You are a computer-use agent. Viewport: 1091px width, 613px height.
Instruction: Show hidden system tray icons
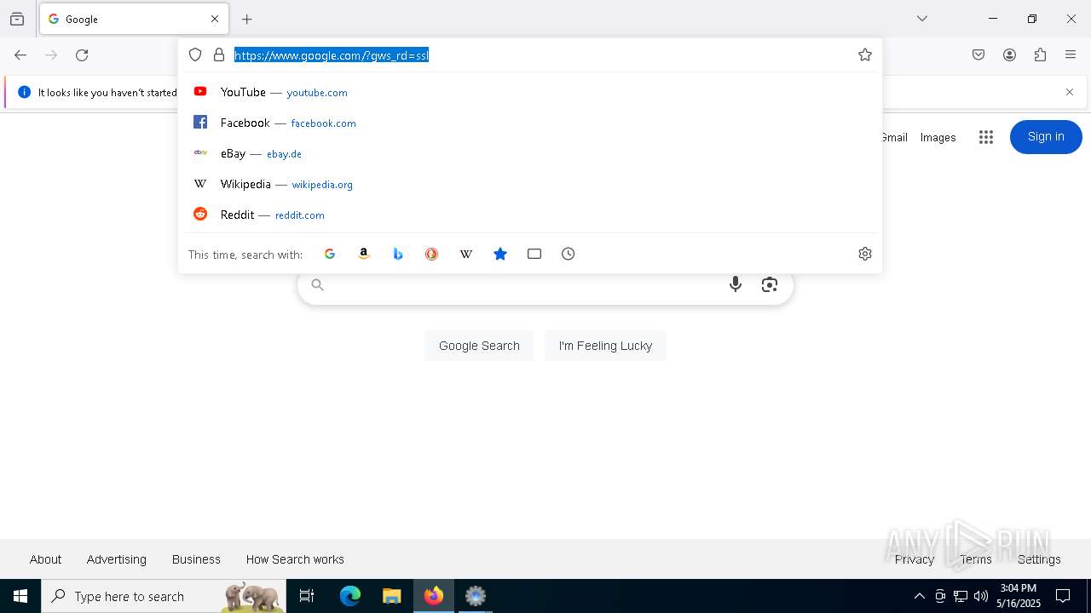pos(919,596)
